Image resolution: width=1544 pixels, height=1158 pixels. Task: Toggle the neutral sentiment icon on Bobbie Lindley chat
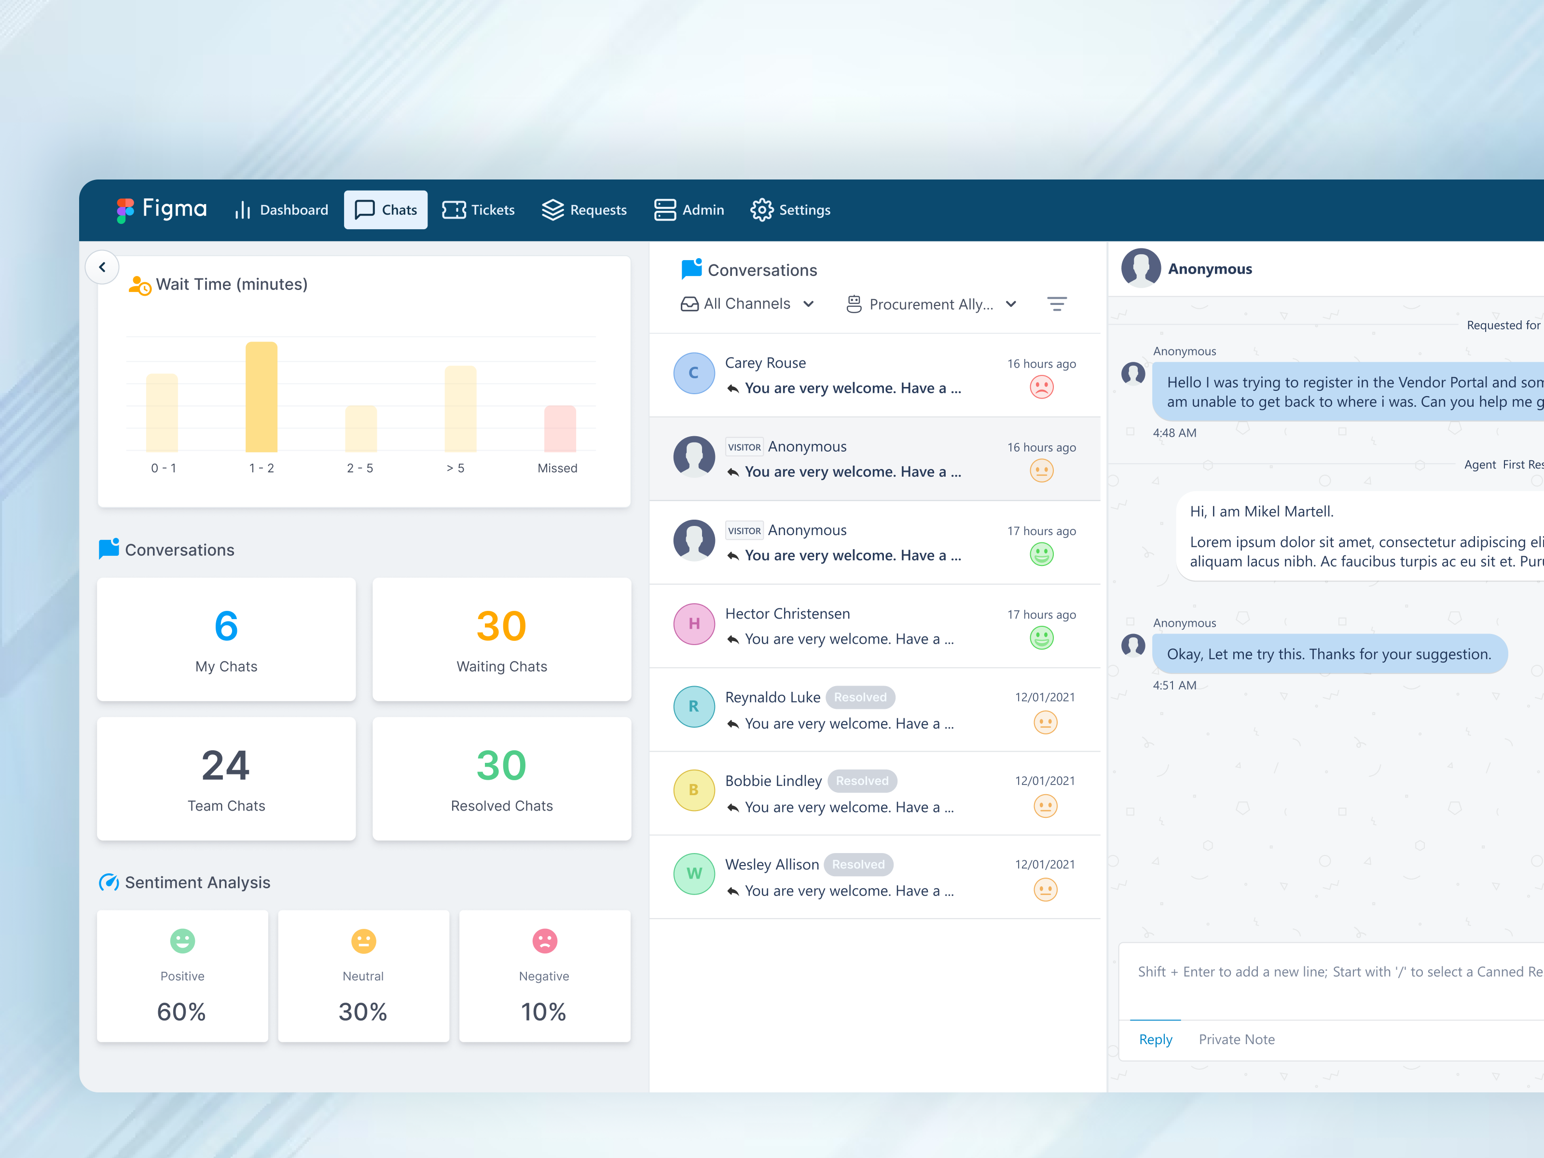(1045, 805)
